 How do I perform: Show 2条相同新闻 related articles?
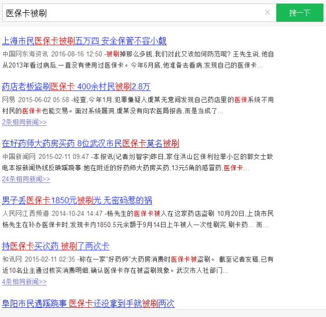[24, 122]
